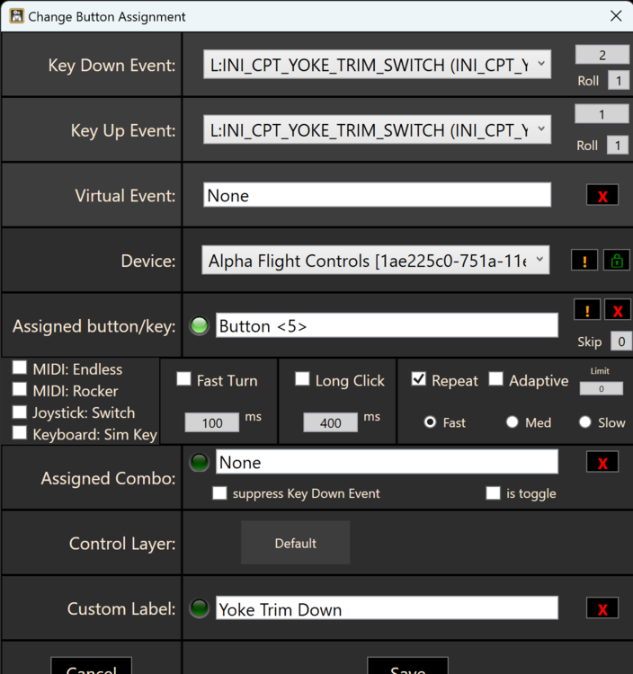This screenshot has width=633, height=674.
Task: Remove the Assigned Combo with red X
Action: pos(602,462)
